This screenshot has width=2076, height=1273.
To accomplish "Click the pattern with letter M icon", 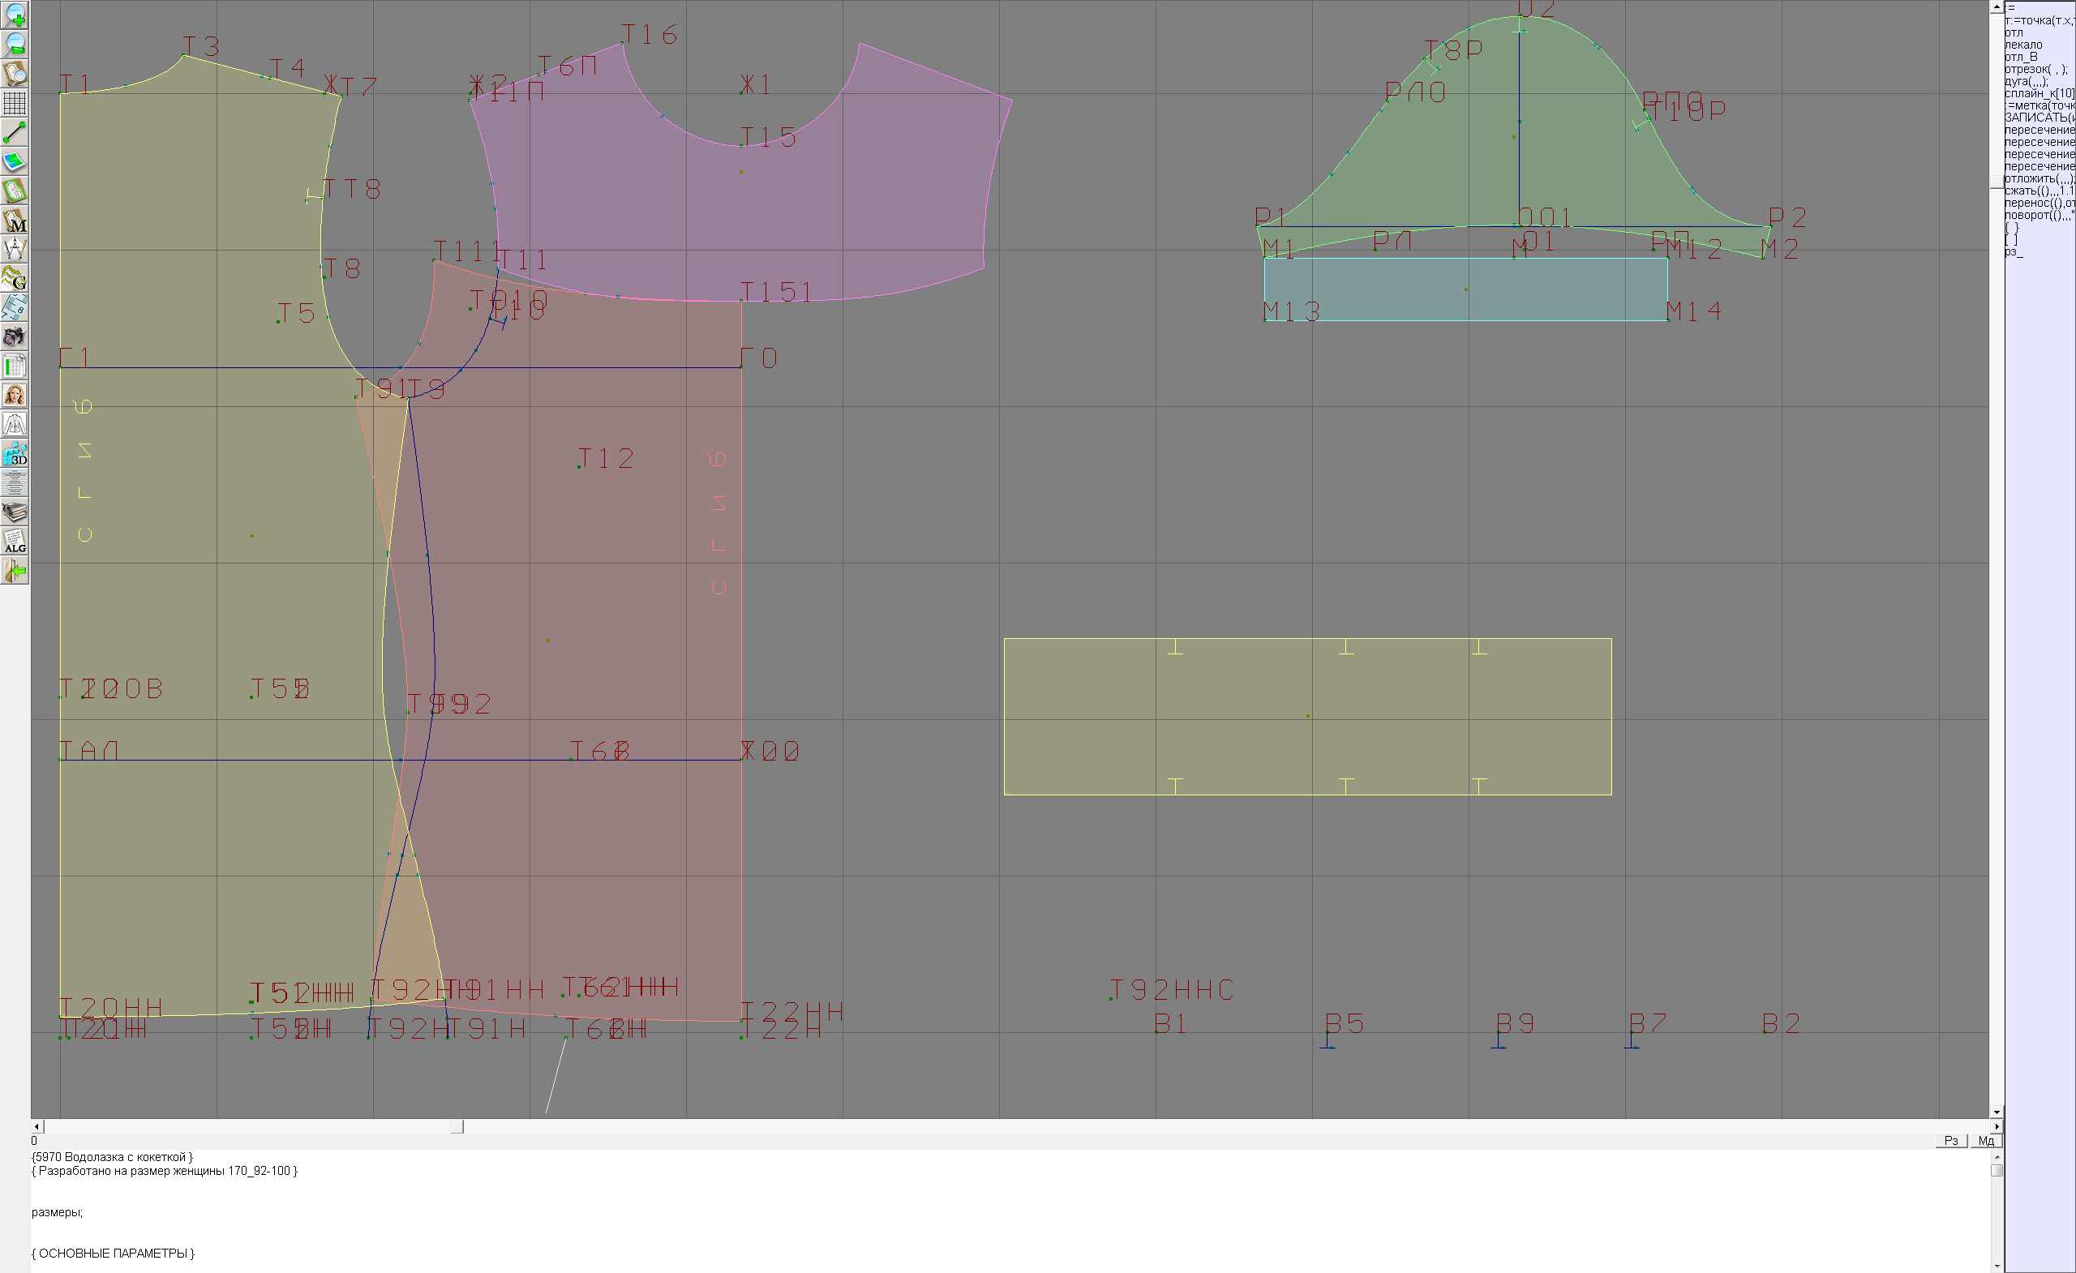I will pyautogui.click(x=15, y=220).
